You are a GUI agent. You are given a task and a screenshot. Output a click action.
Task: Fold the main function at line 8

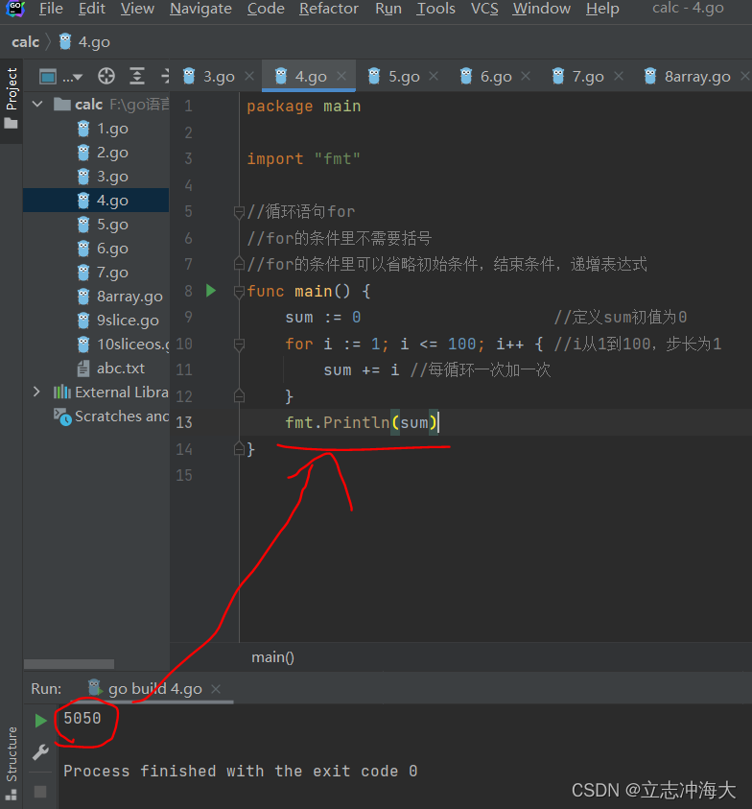[239, 292]
